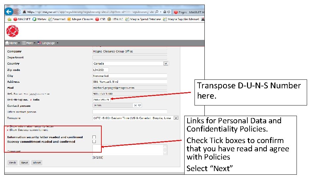This screenshot has width=317, height=178.
Task: Tick the Secrecy commitment confirmed checkbox
Action: point(94,142)
